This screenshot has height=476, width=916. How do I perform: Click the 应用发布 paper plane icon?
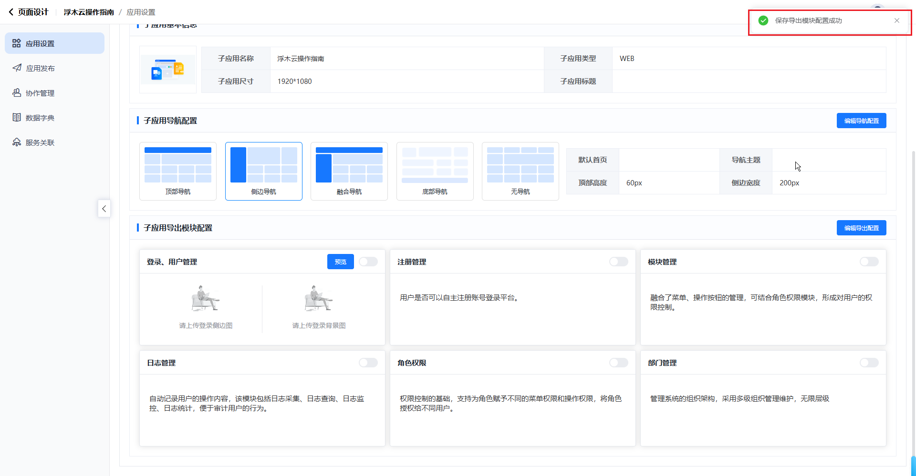[17, 68]
